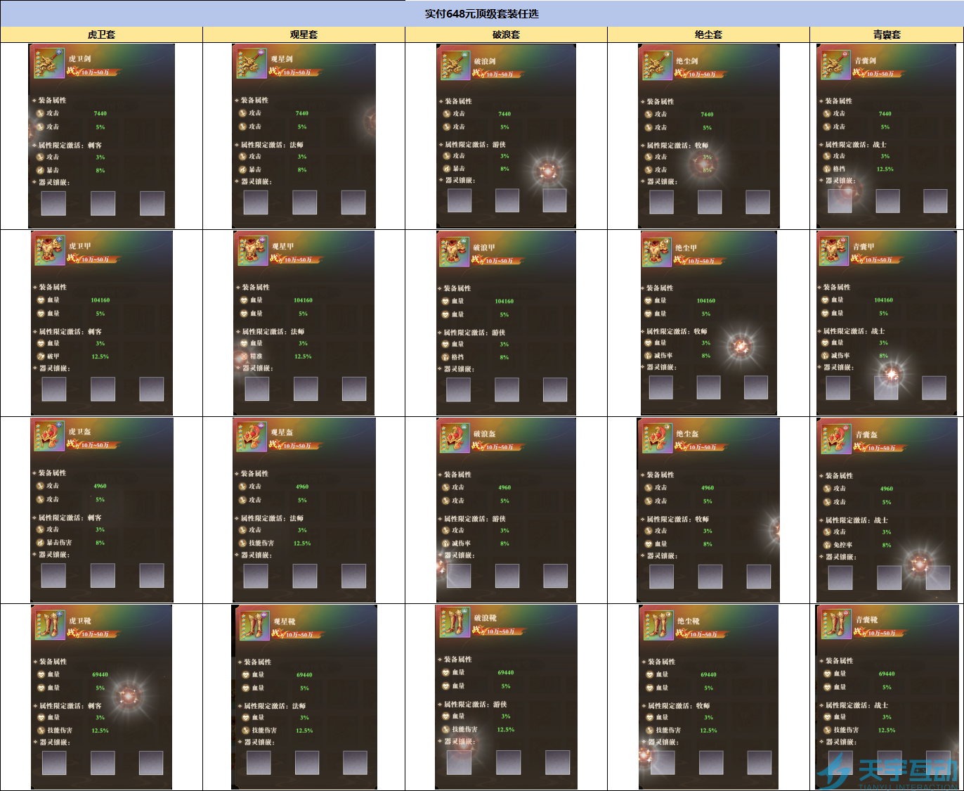Click 格挡 12.5% stat in 青囊剑 card
The image size is (964, 791).
[859, 169]
